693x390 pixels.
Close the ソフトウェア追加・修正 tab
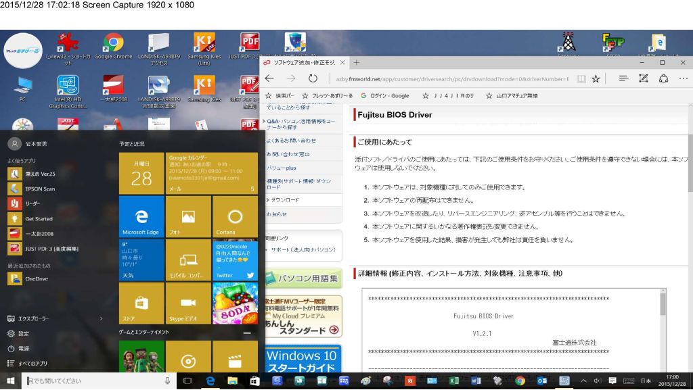click(342, 63)
